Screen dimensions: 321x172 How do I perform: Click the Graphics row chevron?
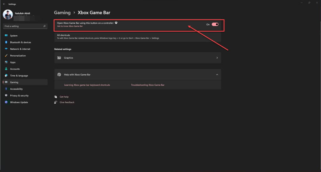pos(217,58)
